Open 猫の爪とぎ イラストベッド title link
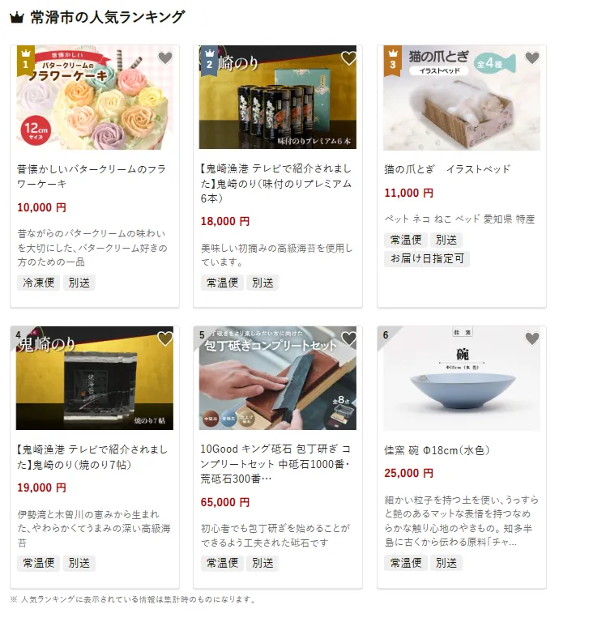Screen dimensions: 589x630 [x=447, y=169]
